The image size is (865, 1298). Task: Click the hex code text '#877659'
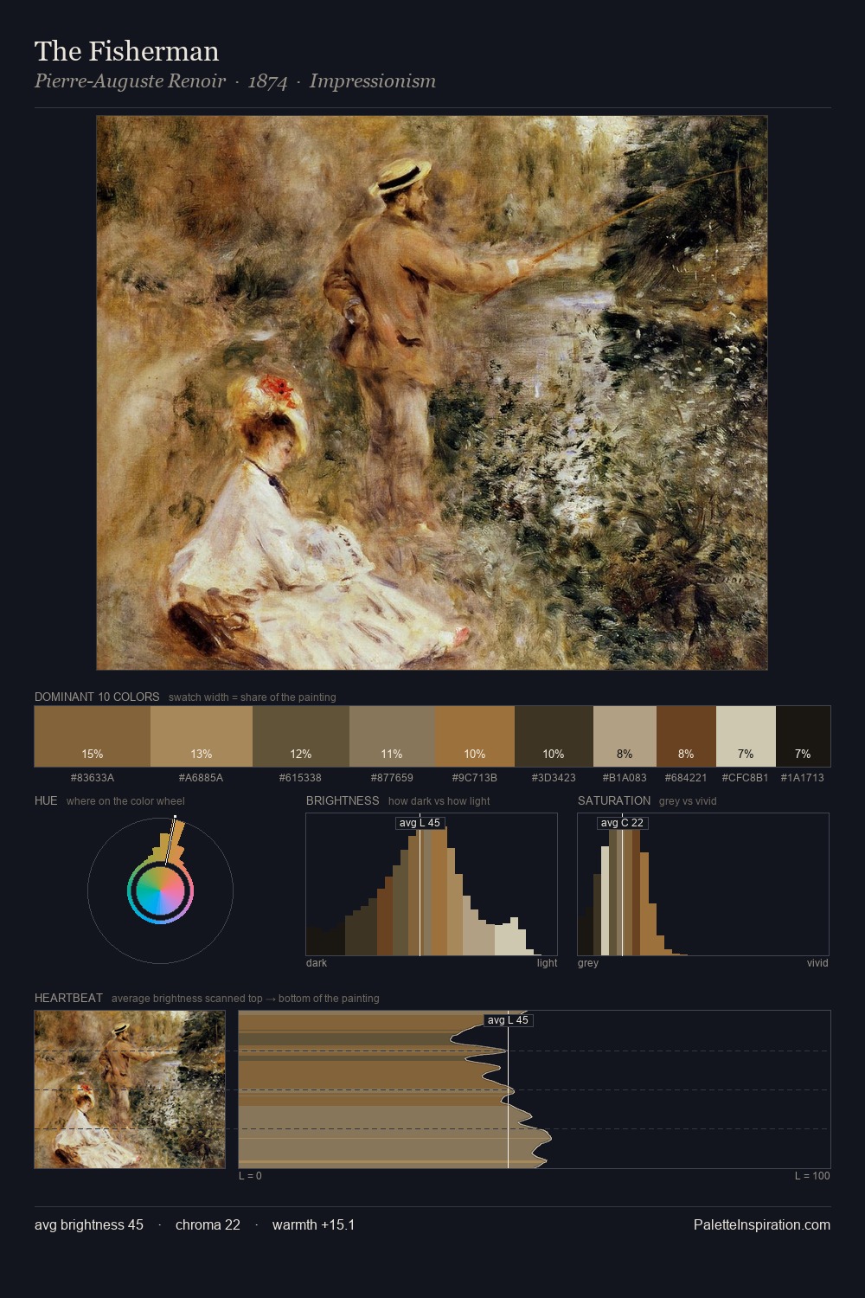[392, 777]
